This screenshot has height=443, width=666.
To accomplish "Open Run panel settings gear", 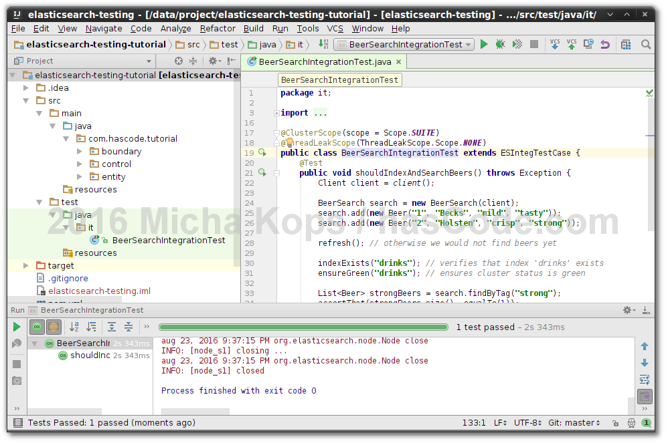I will tap(627, 309).
